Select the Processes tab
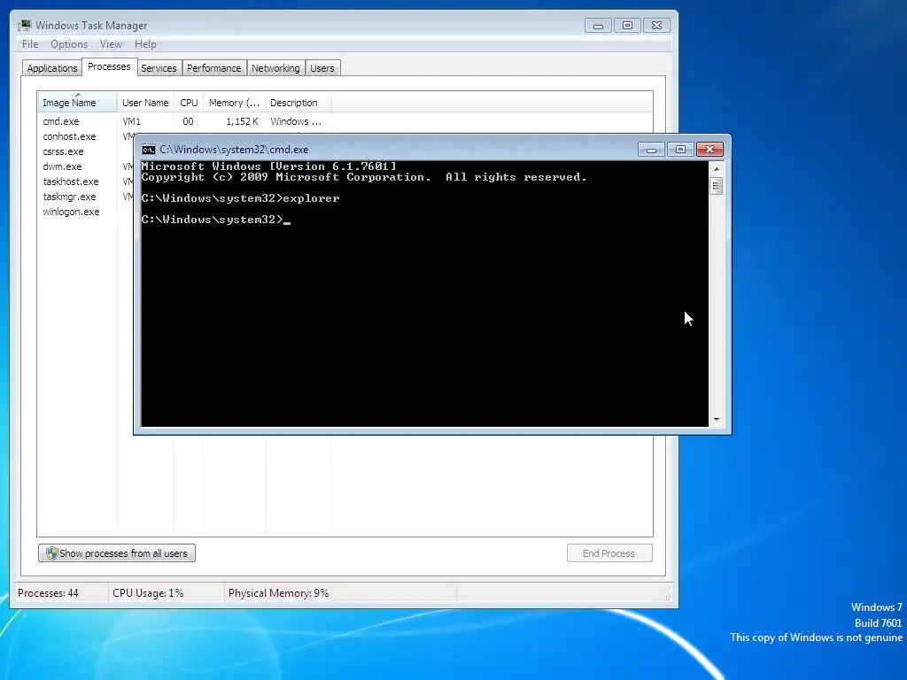Image resolution: width=907 pixels, height=680 pixels. click(109, 66)
